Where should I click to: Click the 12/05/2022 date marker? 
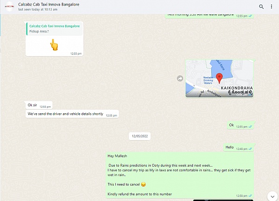[x=139, y=136]
